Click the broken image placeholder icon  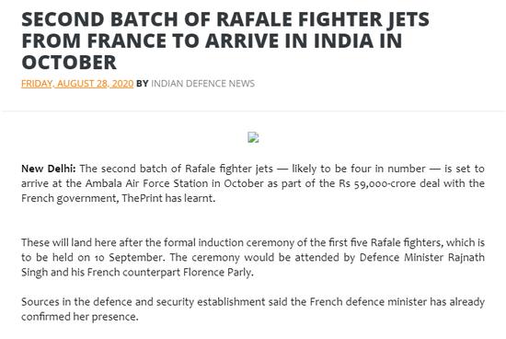(x=253, y=137)
